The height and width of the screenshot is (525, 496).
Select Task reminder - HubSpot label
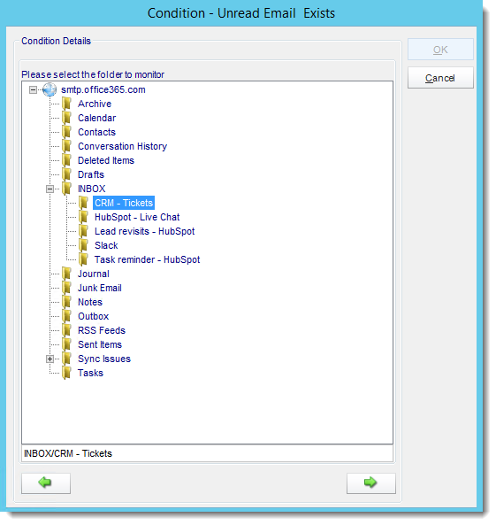pyautogui.click(x=147, y=259)
